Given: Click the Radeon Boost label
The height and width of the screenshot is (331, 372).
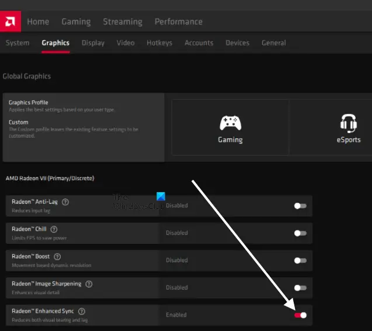Looking at the screenshot, I should click(30, 256).
